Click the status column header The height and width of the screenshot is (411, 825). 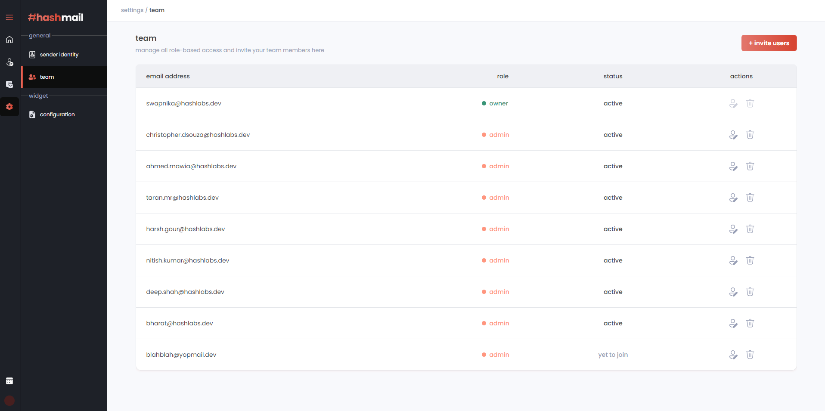click(613, 76)
